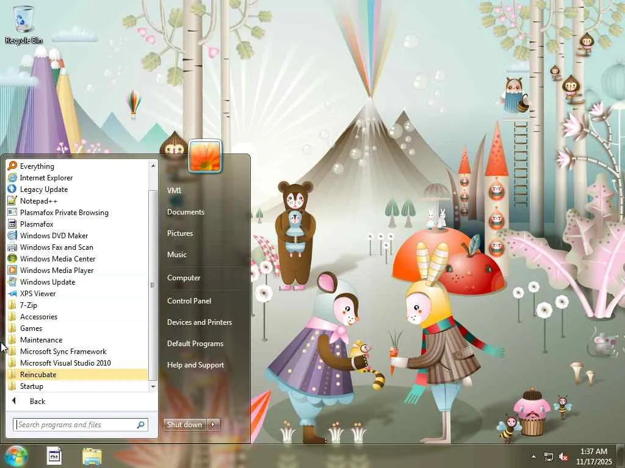
Task: Open shutdown options arrow menu
Action: pyautogui.click(x=213, y=425)
